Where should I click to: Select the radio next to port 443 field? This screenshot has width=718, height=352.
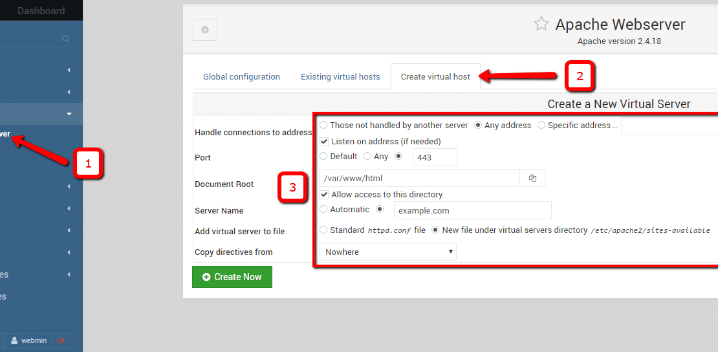point(398,157)
